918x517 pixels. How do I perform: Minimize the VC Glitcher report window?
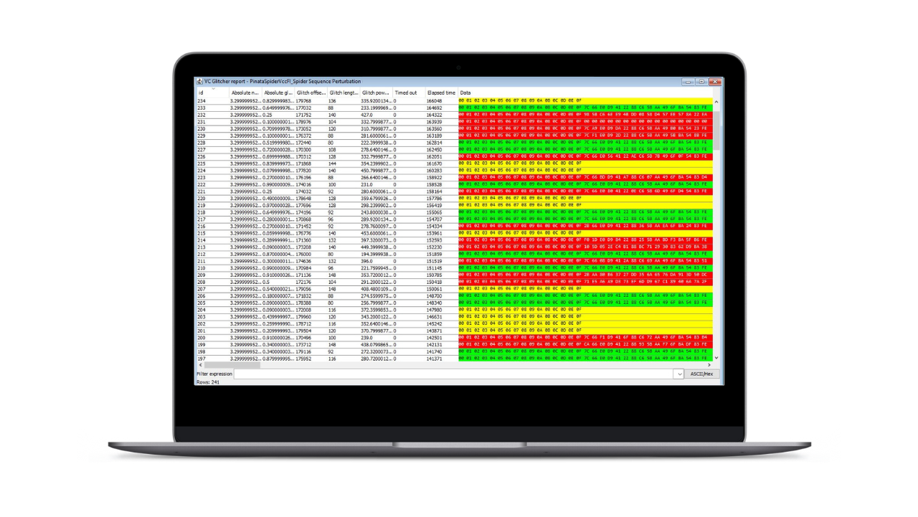coord(689,82)
